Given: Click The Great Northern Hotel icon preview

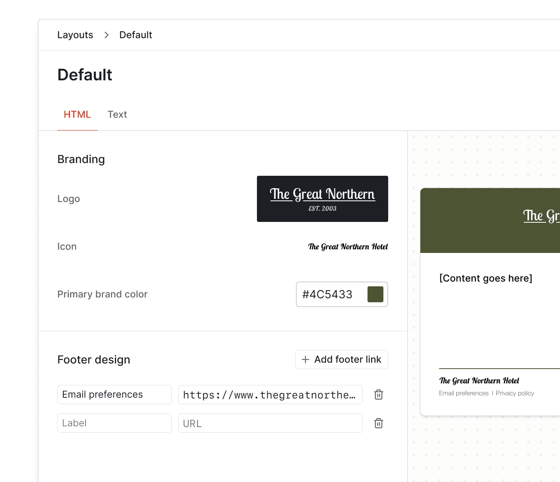Looking at the screenshot, I should pyautogui.click(x=348, y=247).
